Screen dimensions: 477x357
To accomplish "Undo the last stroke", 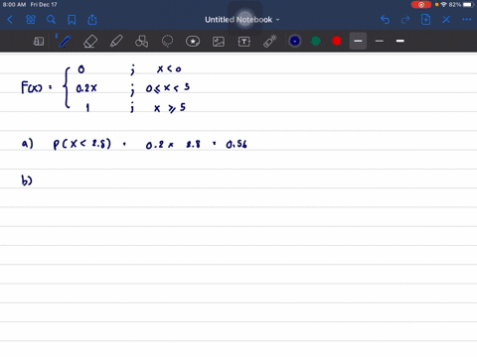I will 385,20.
